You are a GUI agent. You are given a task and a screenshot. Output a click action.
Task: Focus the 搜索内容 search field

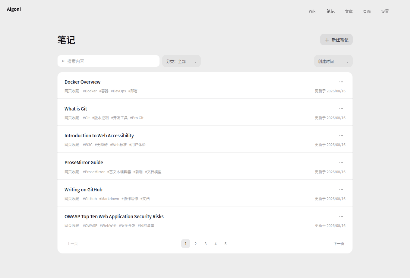tap(109, 61)
